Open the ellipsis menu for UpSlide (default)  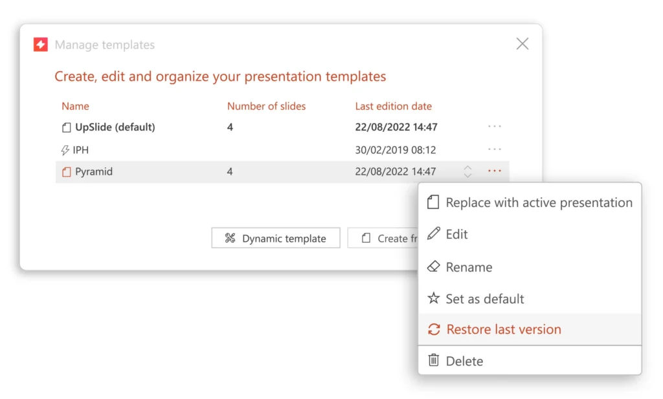(495, 127)
